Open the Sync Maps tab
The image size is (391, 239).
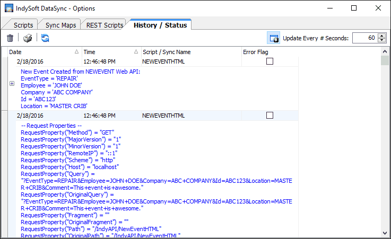coord(60,25)
